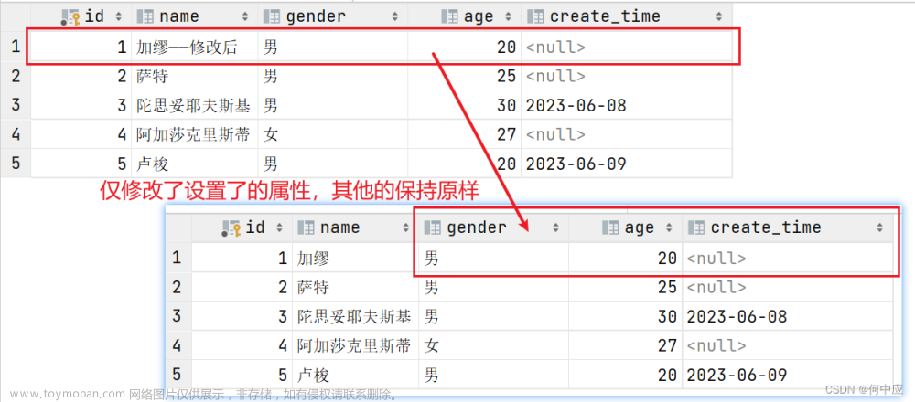Select the '陀思妥耶夫斯基' name cell in the lower table
The height and width of the screenshot is (402, 915).
pyautogui.click(x=355, y=316)
